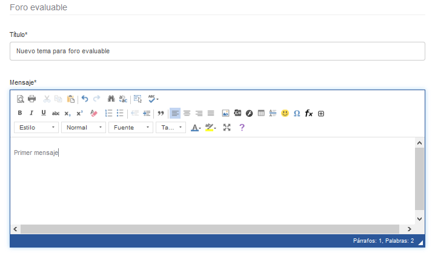The width and height of the screenshot is (435, 253).
Task: Open the Fuente font dropdown
Action: click(x=130, y=128)
